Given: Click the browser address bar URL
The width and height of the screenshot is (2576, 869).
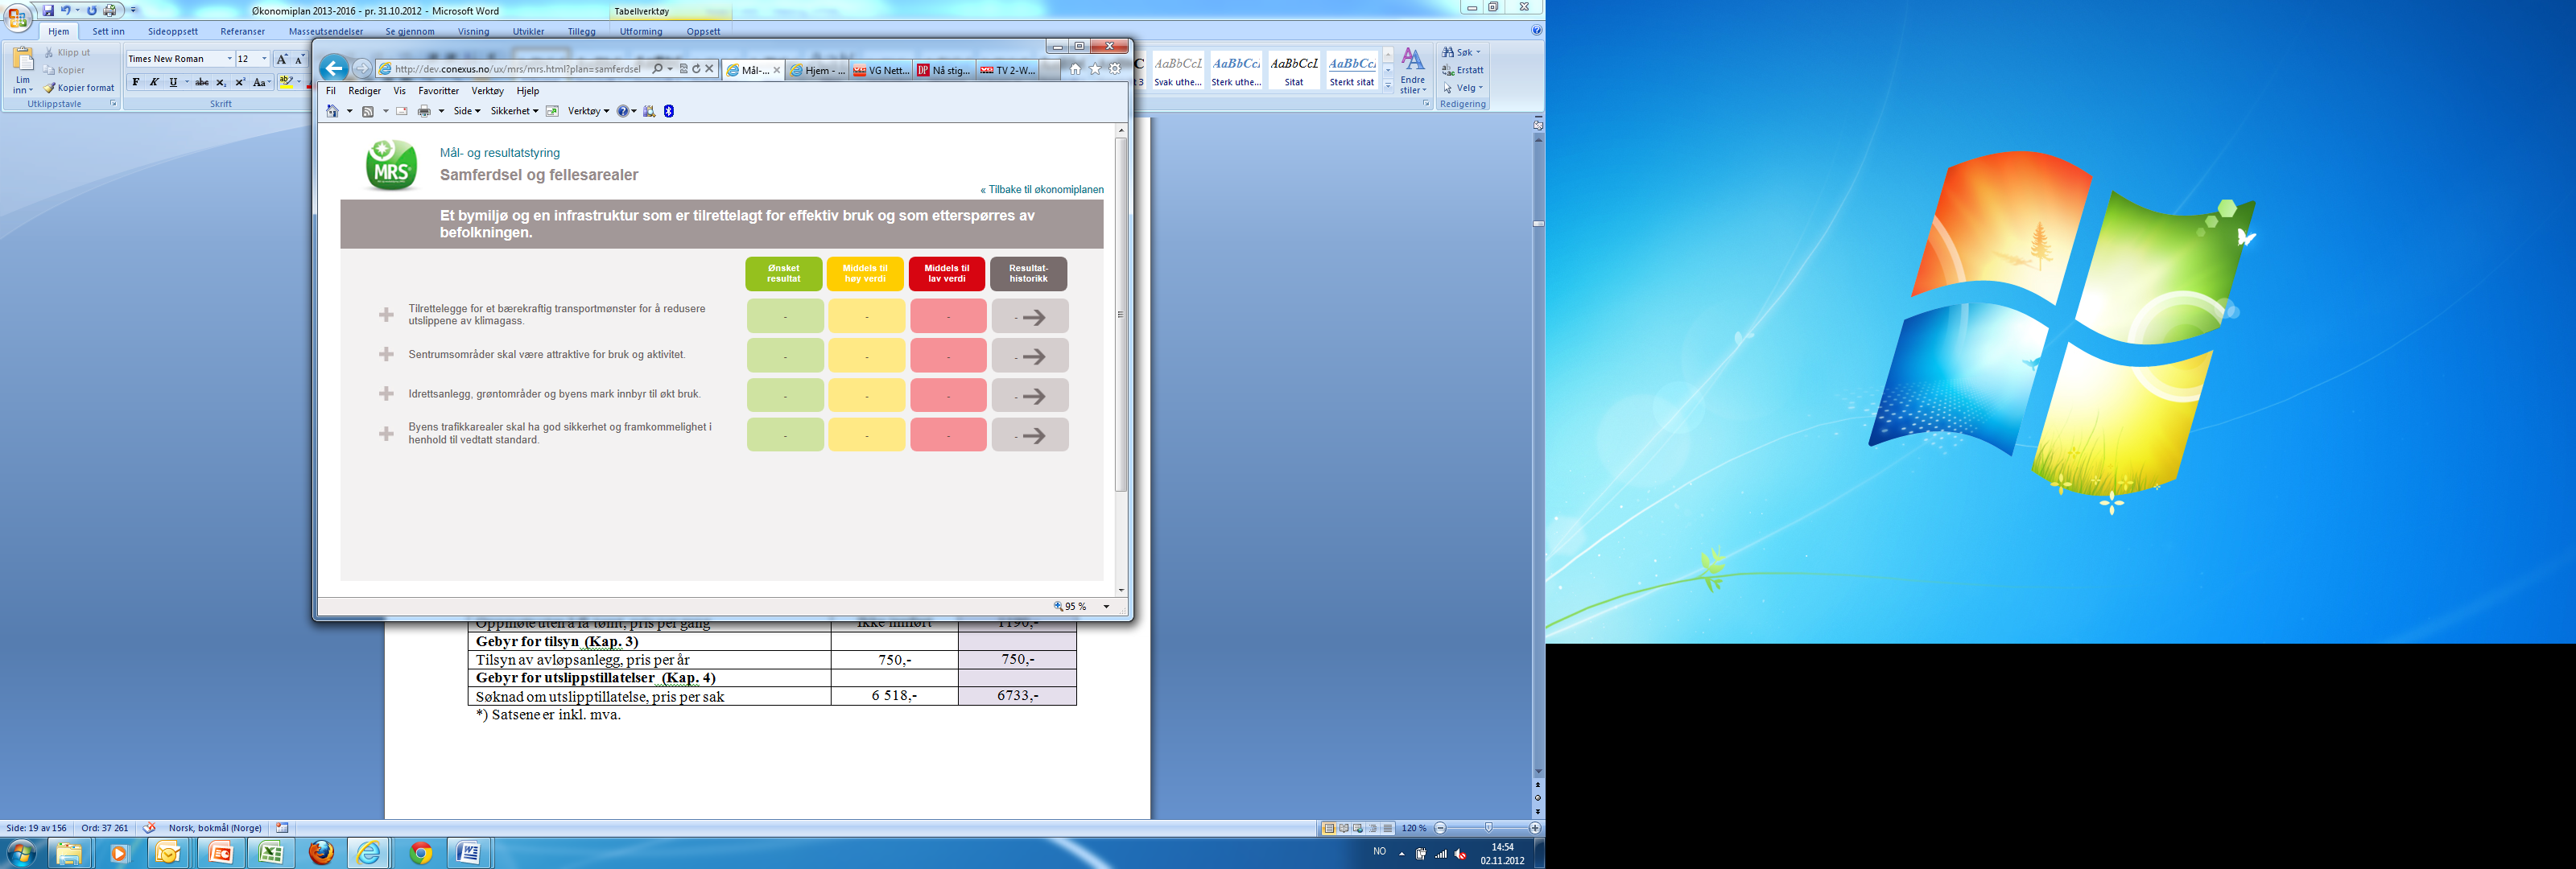Looking at the screenshot, I should 517,69.
